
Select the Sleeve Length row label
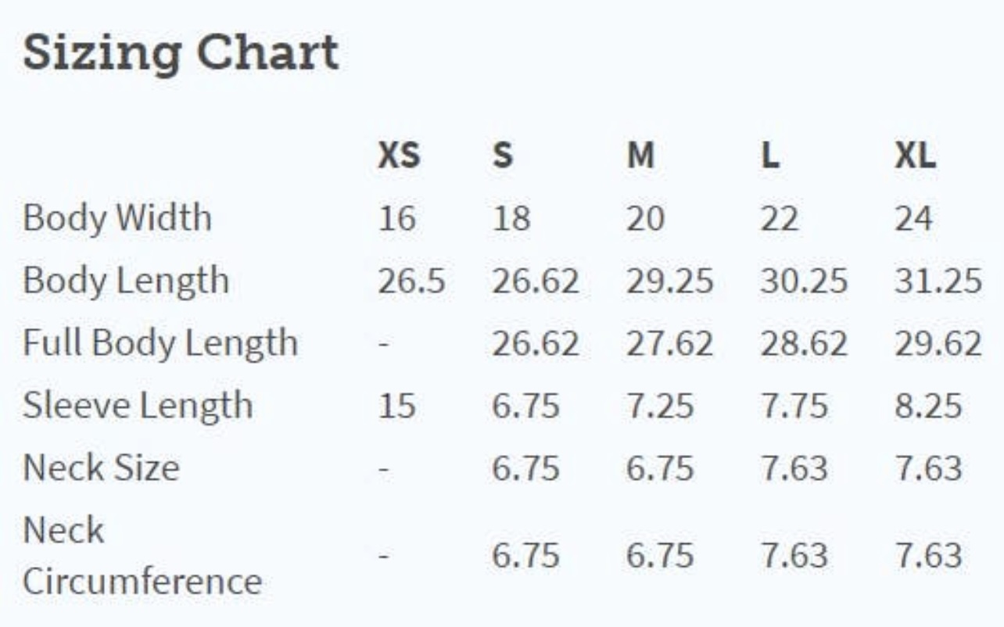138,406
